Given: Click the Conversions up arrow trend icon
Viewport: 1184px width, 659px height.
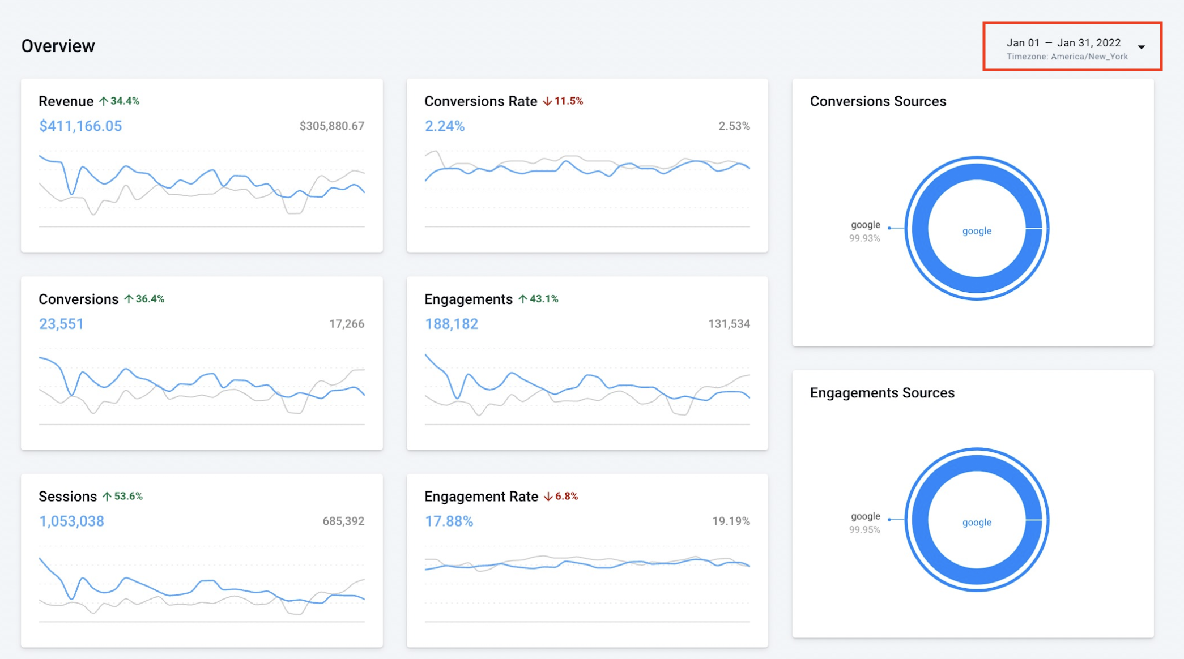Looking at the screenshot, I should pos(129,299).
